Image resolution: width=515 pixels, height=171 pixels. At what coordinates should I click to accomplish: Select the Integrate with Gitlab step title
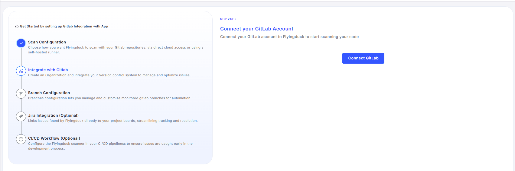pyautogui.click(x=48, y=70)
